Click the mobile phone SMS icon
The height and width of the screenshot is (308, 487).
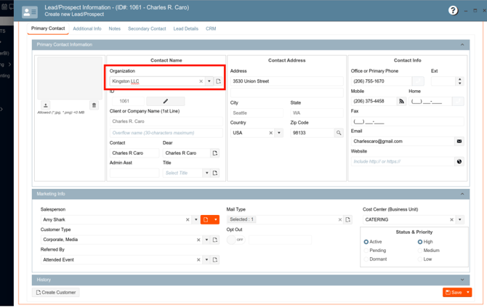401,102
